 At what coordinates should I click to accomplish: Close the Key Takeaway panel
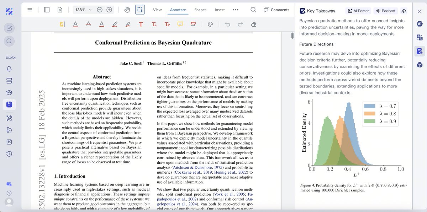click(420, 11)
